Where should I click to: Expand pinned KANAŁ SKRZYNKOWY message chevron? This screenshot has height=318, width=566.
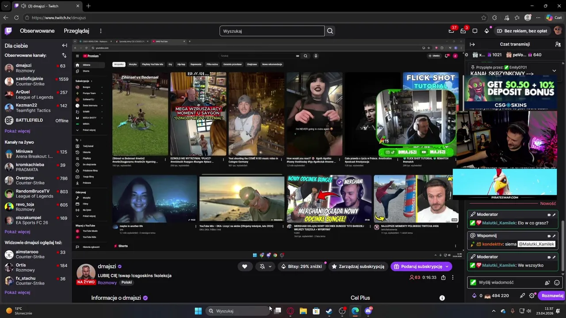(554, 71)
